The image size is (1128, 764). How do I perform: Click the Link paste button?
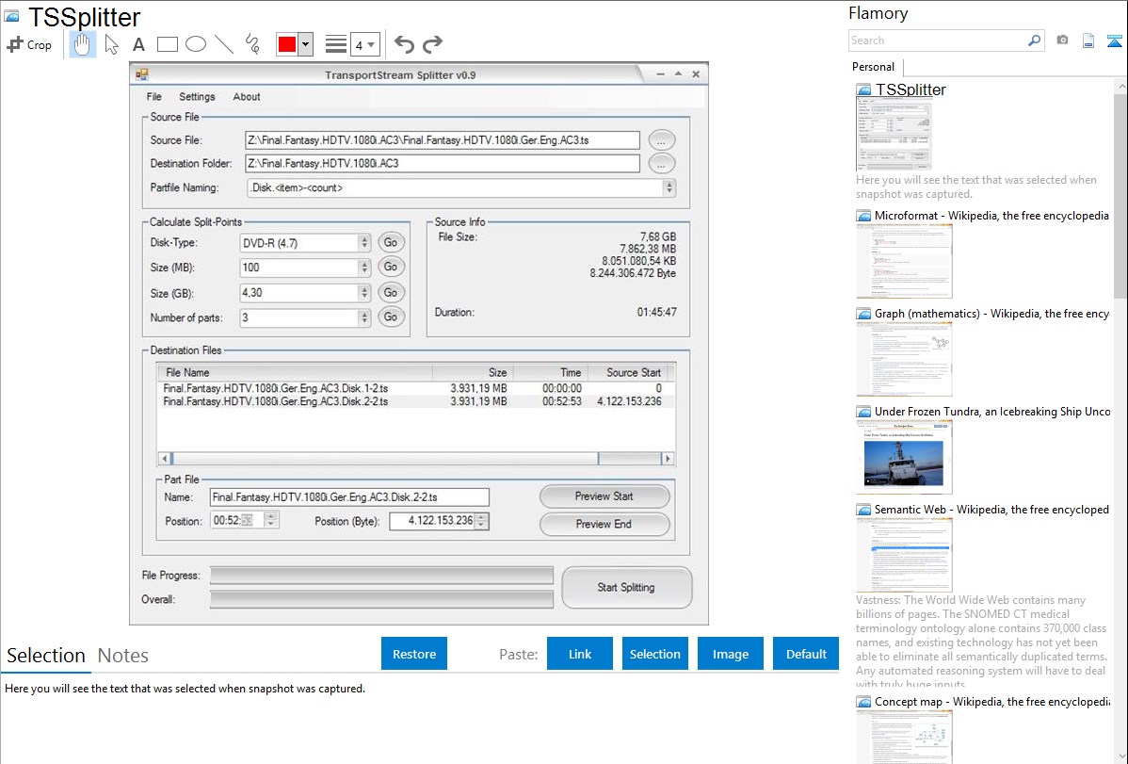pos(580,654)
